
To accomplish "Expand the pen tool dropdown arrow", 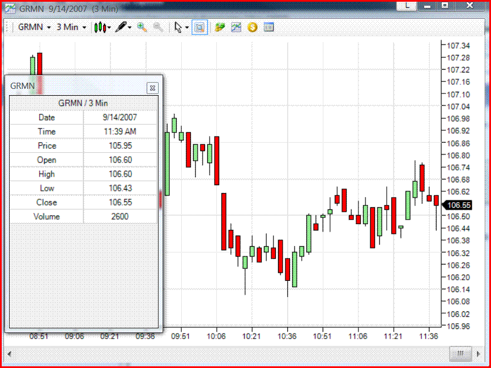I will click(130, 28).
